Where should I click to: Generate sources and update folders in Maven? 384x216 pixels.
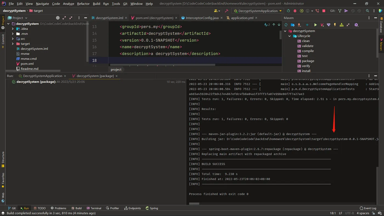coord(293,25)
